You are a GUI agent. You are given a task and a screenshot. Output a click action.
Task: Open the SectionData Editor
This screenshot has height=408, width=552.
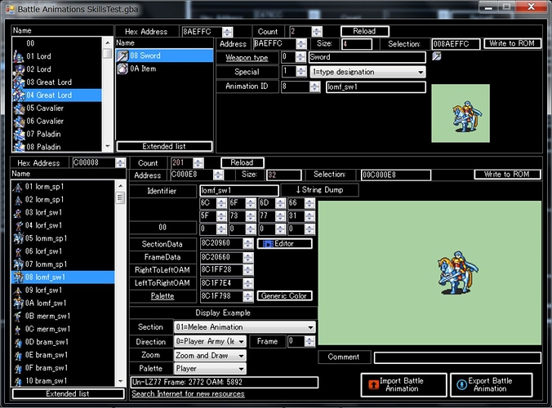click(284, 243)
